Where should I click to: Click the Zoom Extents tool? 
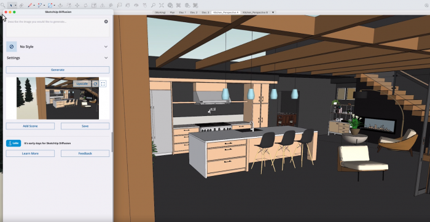162,5
